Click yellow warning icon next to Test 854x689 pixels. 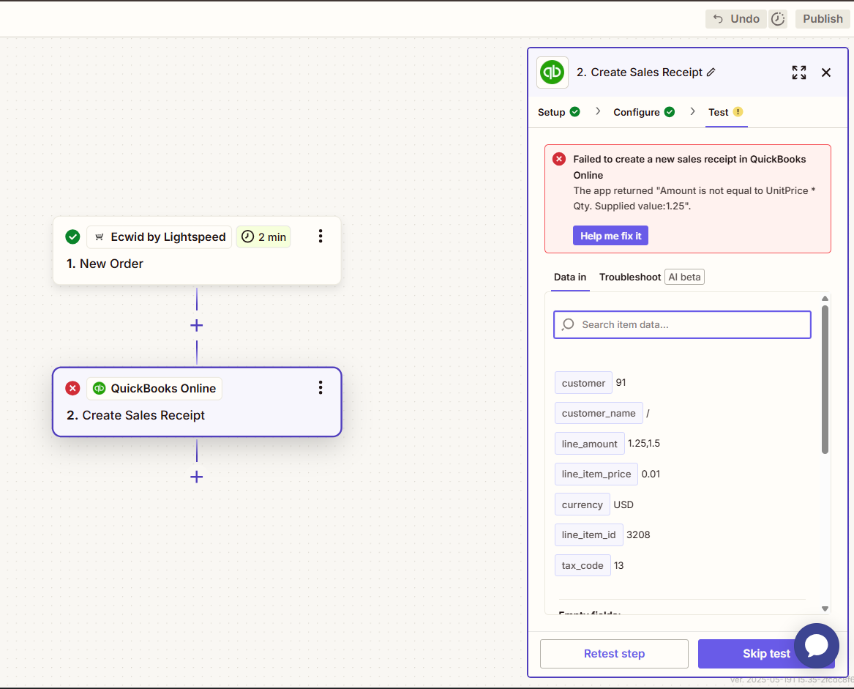click(x=738, y=112)
